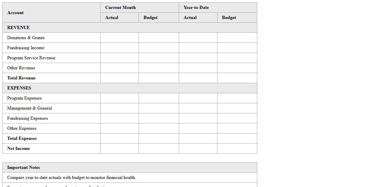This screenshot has width=369, height=187.
Task: Click the note about comparing year-to-date actuals
Action: pyautogui.click(x=72, y=178)
